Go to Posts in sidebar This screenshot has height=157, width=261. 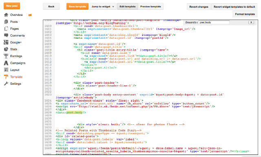click(x=14, y=22)
